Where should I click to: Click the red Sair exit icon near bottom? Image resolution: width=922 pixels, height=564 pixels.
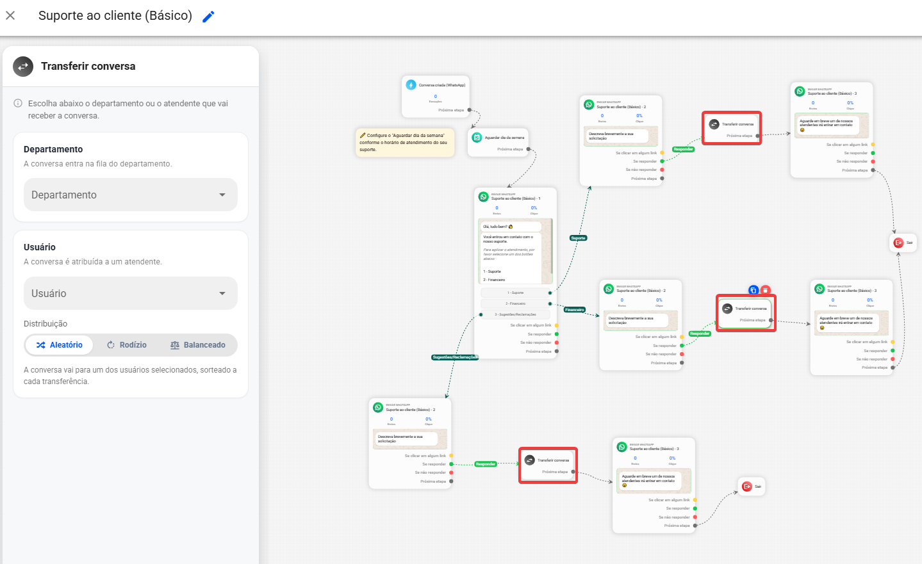[747, 487]
